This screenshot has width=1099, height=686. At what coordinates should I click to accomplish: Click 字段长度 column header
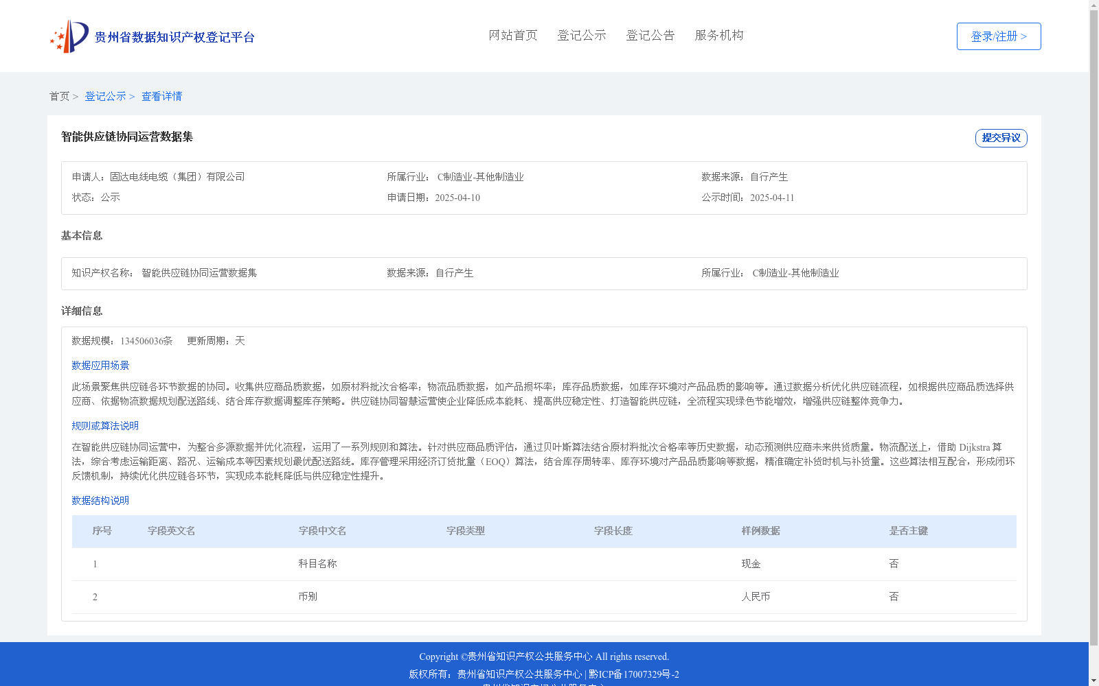click(x=613, y=531)
